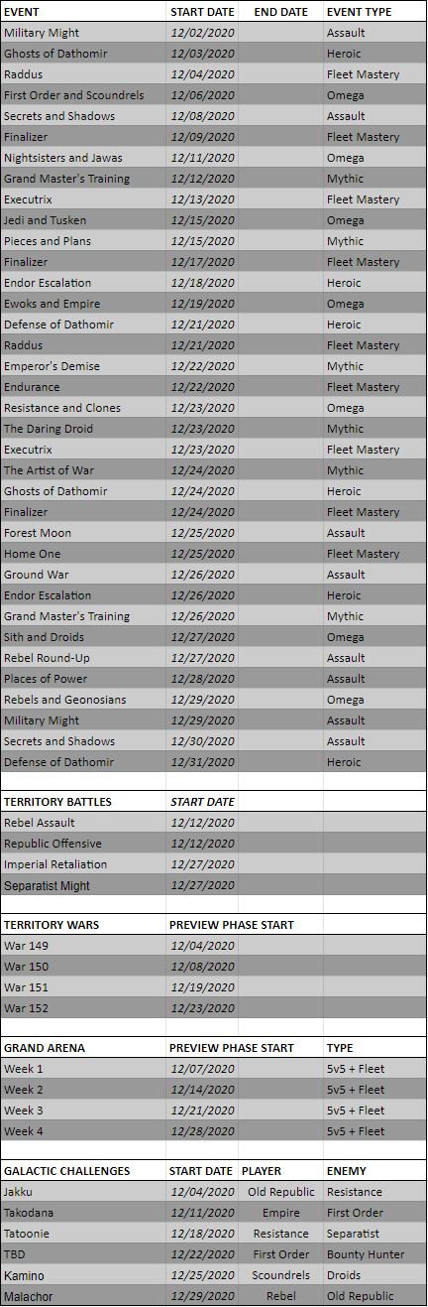The width and height of the screenshot is (428, 1307).
Task: Select the 12/12/2020 date for Grand Master's Training
Action: coord(202,179)
